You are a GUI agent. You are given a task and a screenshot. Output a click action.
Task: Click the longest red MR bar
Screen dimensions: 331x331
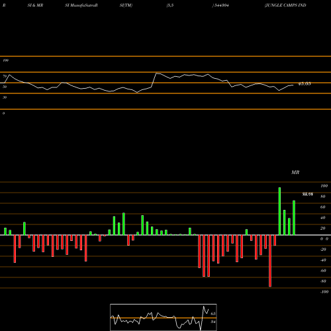pyautogui.click(x=270, y=261)
